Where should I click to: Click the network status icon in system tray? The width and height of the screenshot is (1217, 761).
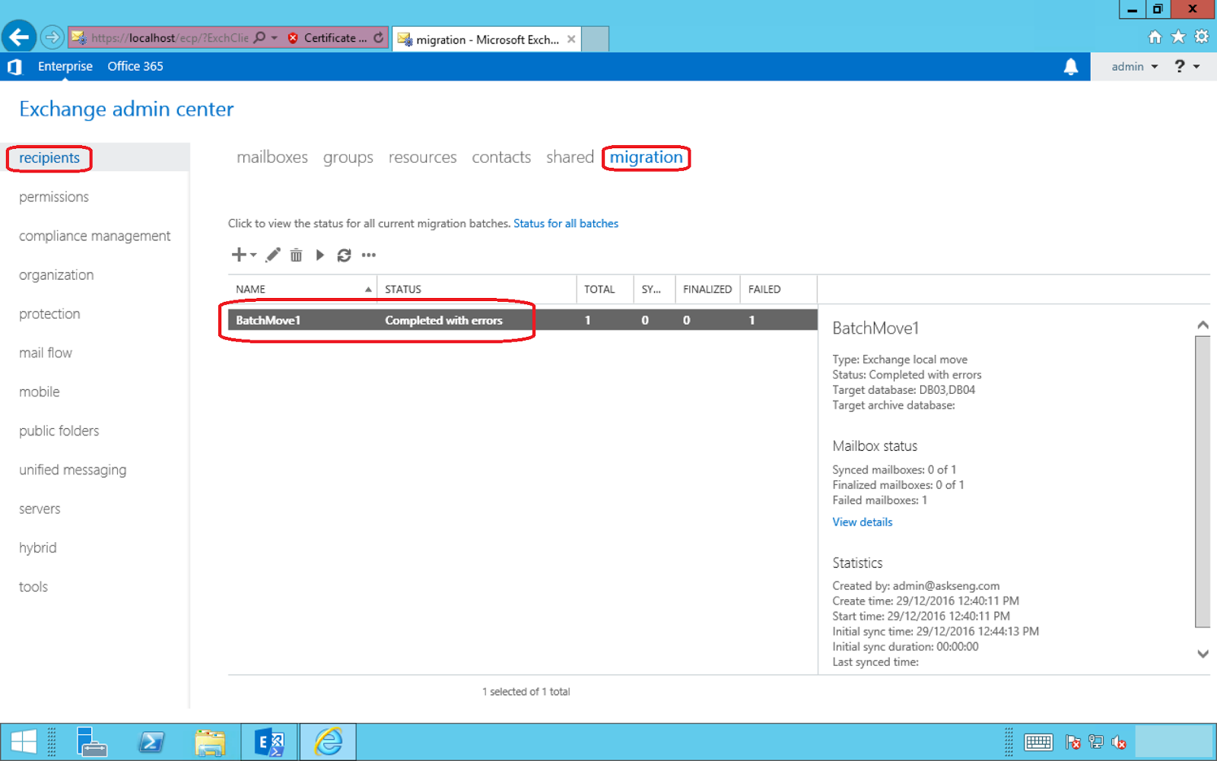point(1095,743)
